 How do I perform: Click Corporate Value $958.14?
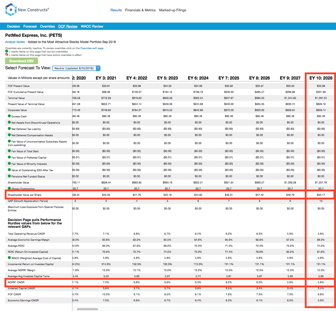[321, 110]
